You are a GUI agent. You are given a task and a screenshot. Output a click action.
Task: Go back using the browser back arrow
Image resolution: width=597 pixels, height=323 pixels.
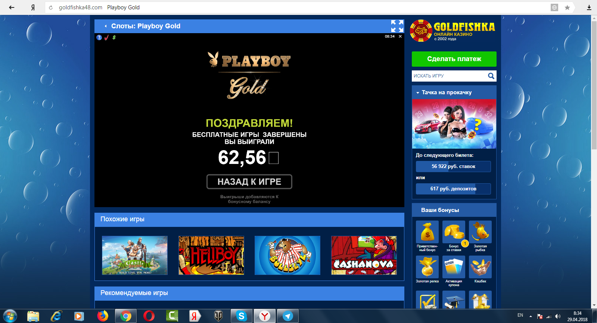coord(12,7)
